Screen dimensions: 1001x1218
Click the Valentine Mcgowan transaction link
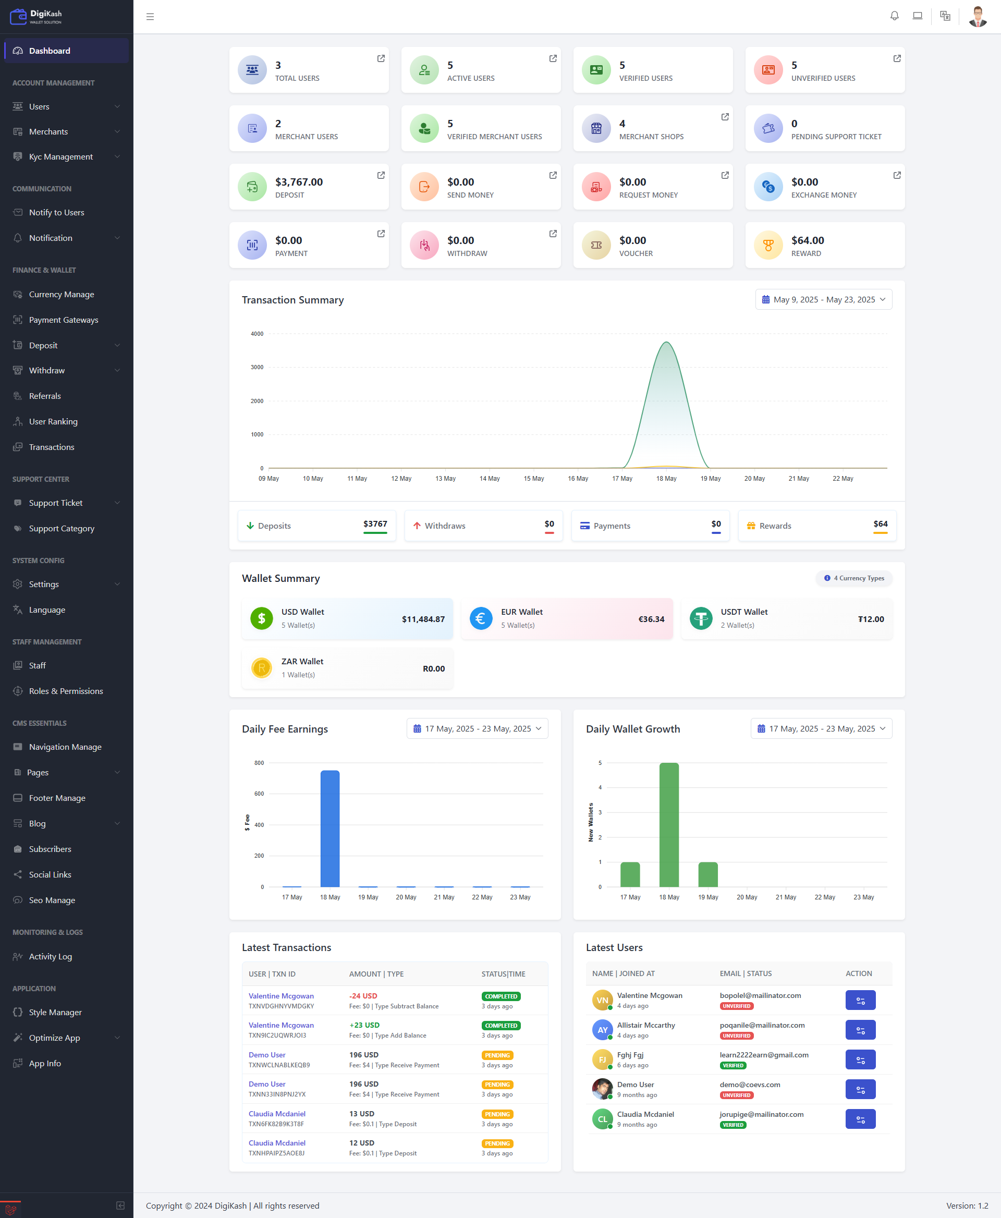pyautogui.click(x=281, y=995)
